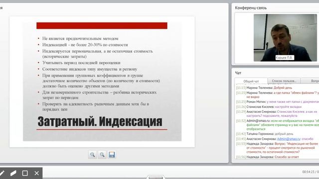319x179 pixels.
Task: Save the slide using floppy disk icon
Action: tap(112, 155)
